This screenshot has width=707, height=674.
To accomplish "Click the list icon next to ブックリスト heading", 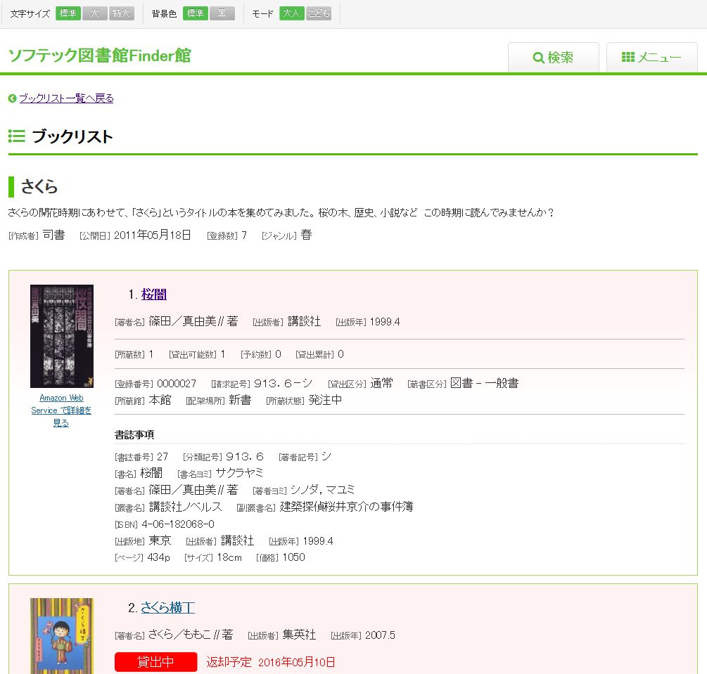I will [x=17, y=136].
